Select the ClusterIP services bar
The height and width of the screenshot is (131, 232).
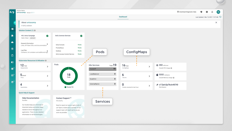[x=103, y=69]
